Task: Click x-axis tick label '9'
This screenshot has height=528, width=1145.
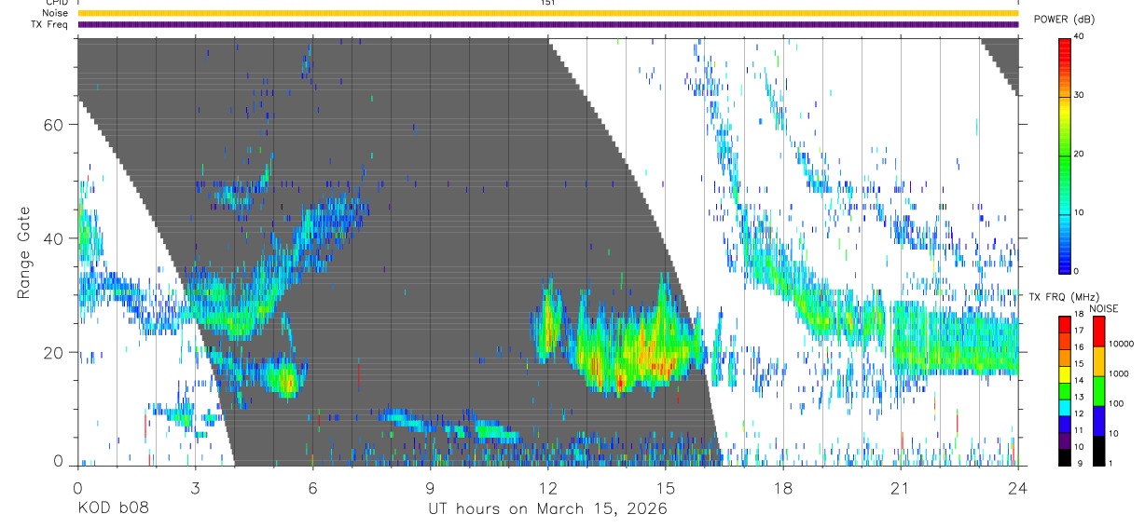Action: (430, 487)
